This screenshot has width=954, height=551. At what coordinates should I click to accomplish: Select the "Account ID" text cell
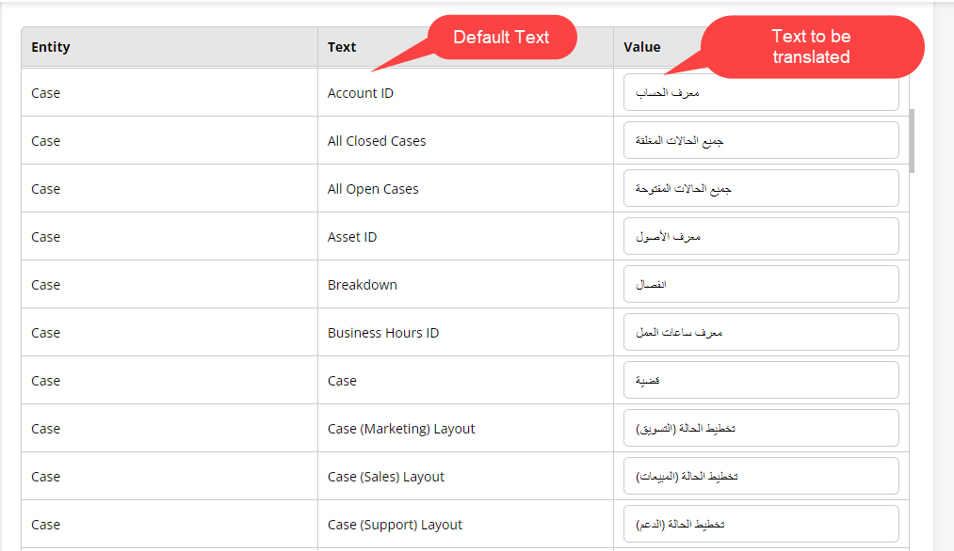pyautogui.click(x=361, y=93)
